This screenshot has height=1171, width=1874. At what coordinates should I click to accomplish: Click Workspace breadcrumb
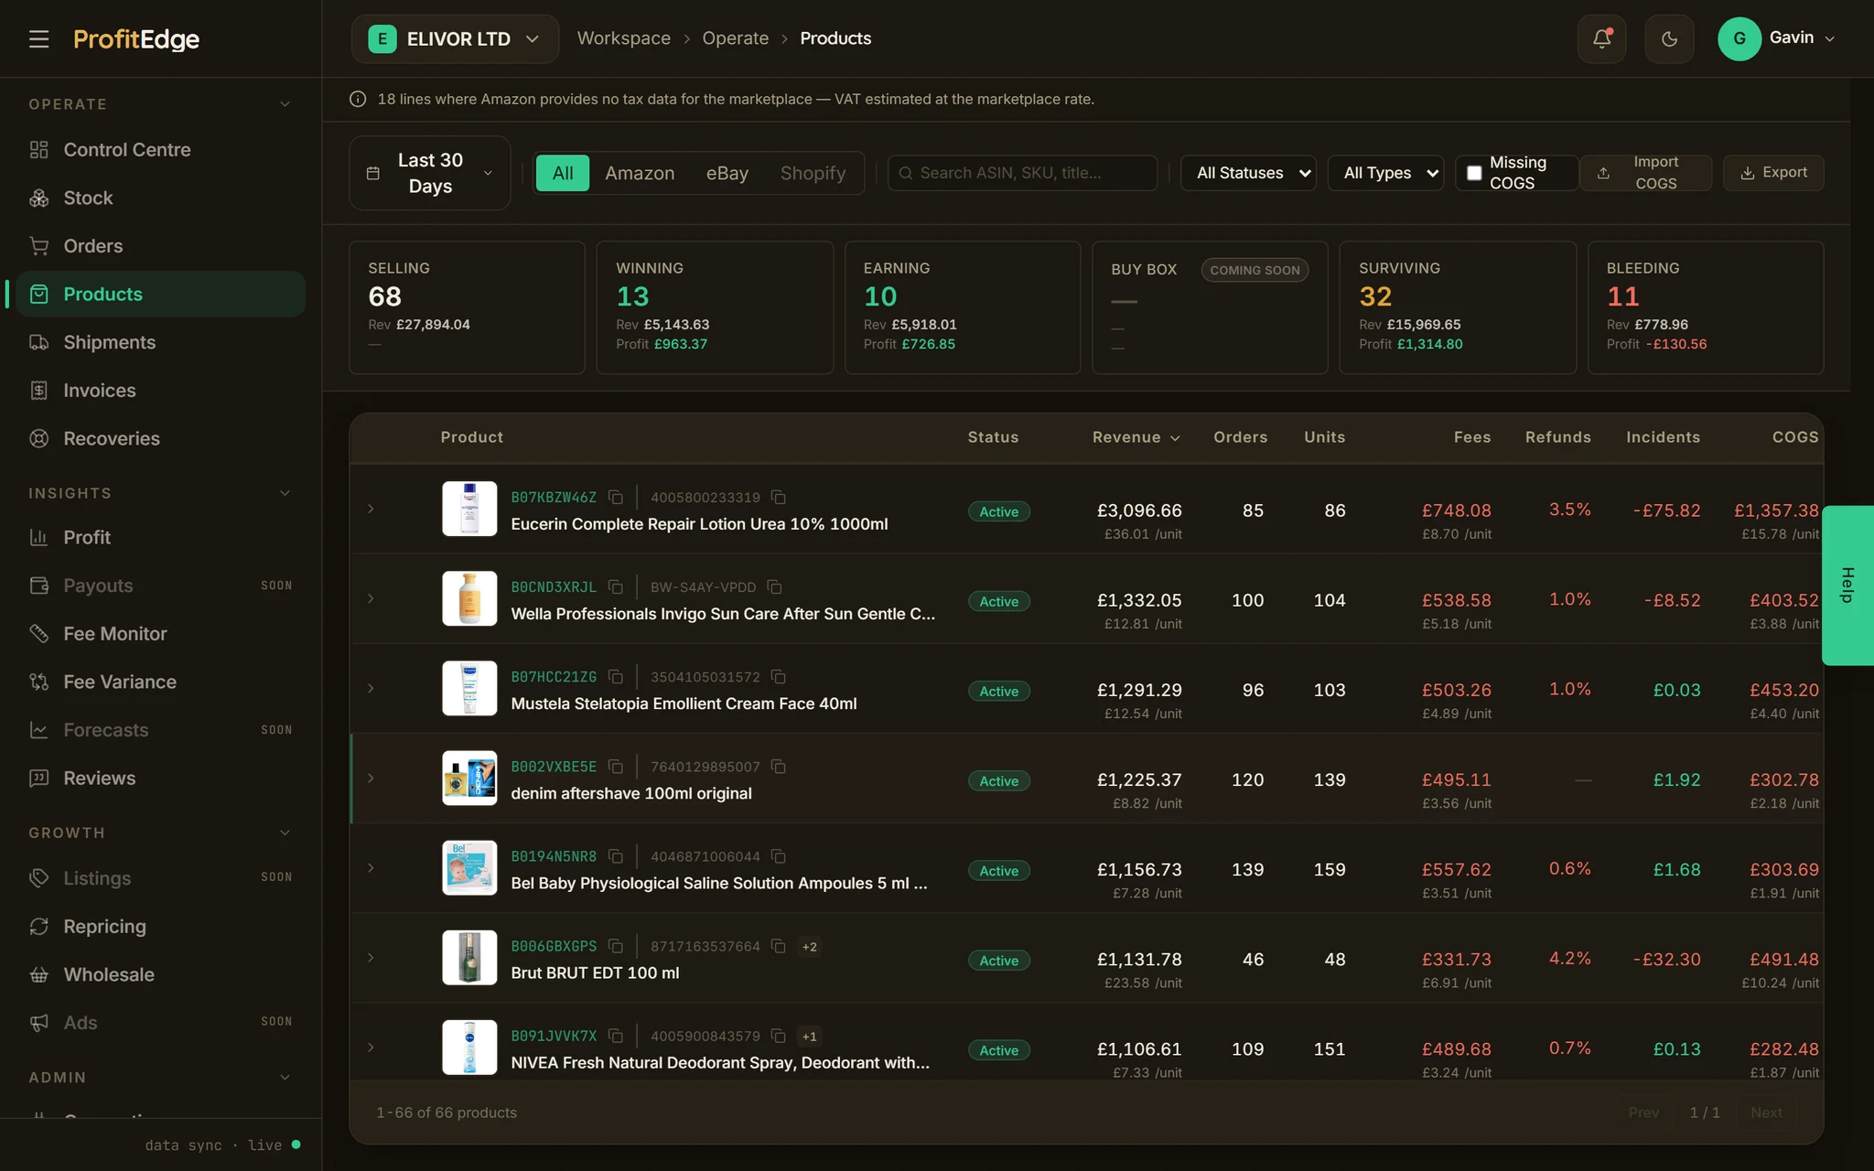(623, 38)
